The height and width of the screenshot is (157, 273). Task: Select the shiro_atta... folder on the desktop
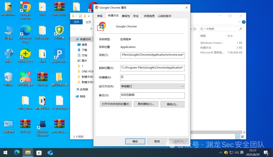pyautogui.click(x=26, y=103)
